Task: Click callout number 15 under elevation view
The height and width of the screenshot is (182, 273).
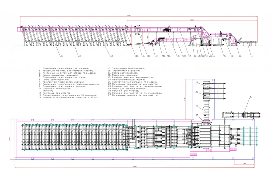Action: point(62,56)
